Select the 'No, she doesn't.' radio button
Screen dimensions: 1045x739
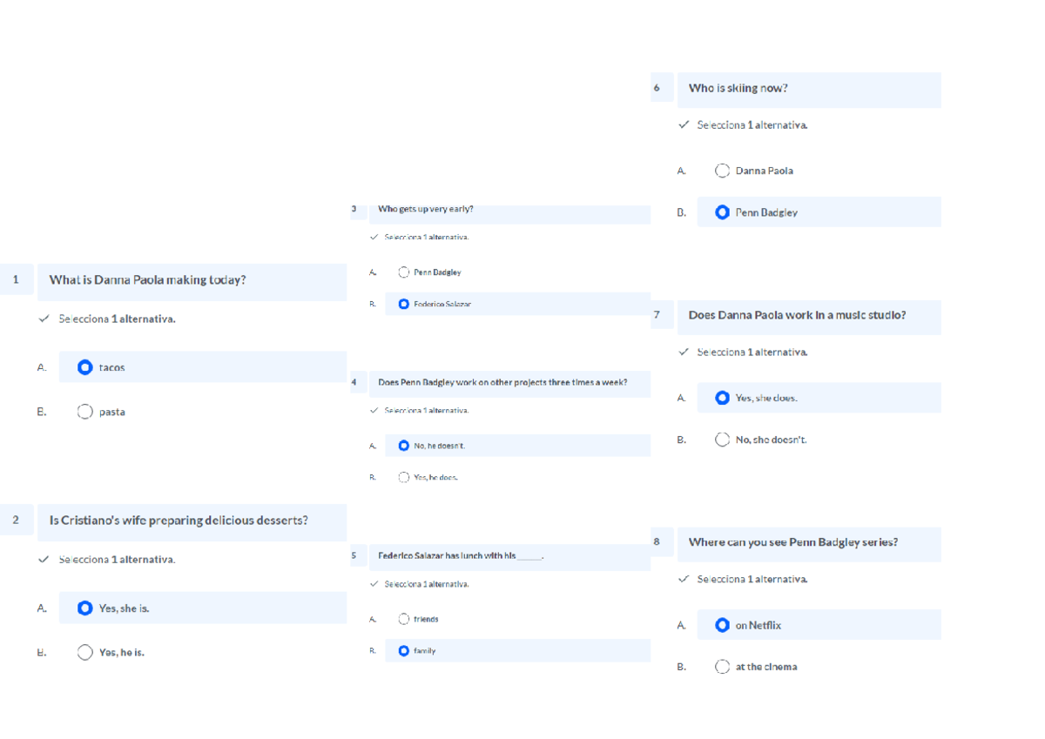722,440
